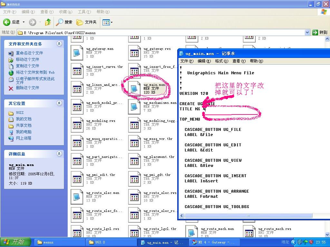Click the address bar path field
The width and height of the screenshot is (330, 247).
coord(161,32)
